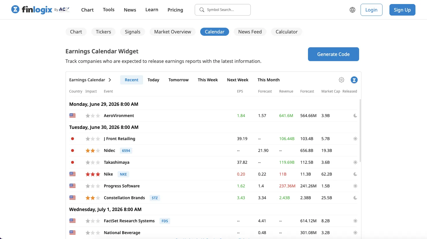The image size is (427, 239).
Task: Click Progress Software sun release icon
Action: [x=355, y=186]
